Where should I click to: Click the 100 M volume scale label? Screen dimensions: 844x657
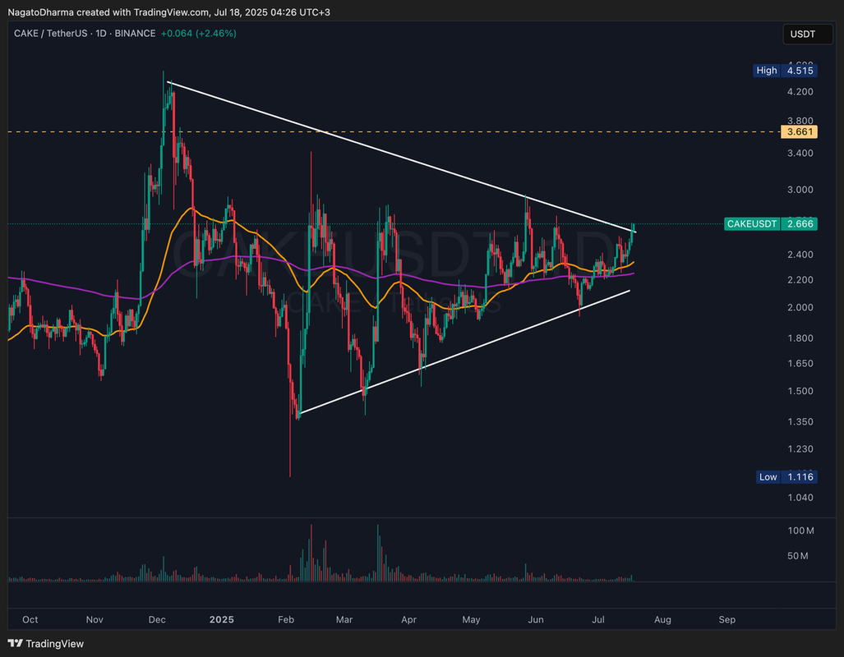pos(801,531)
